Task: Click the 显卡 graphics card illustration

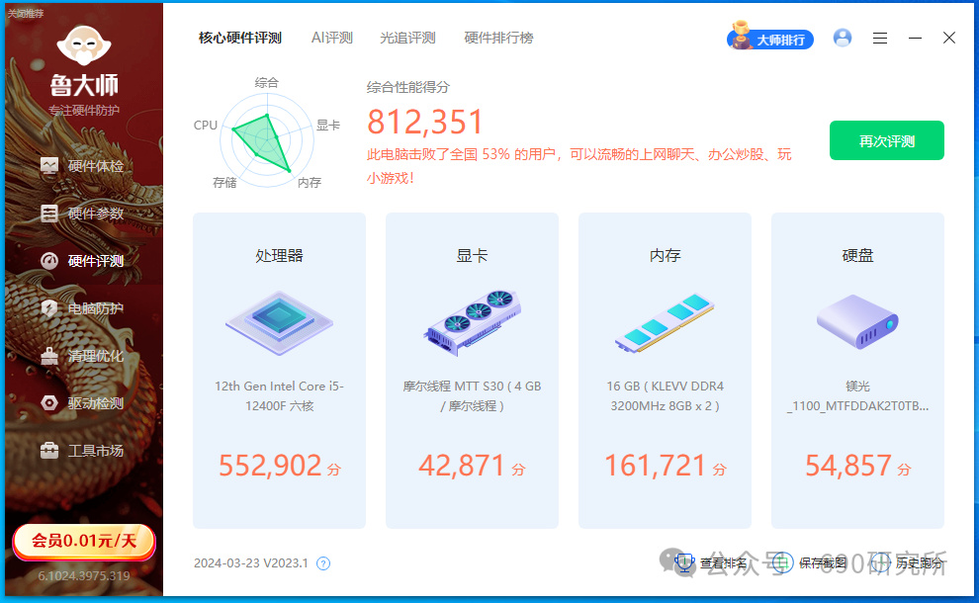Action: 472,323
